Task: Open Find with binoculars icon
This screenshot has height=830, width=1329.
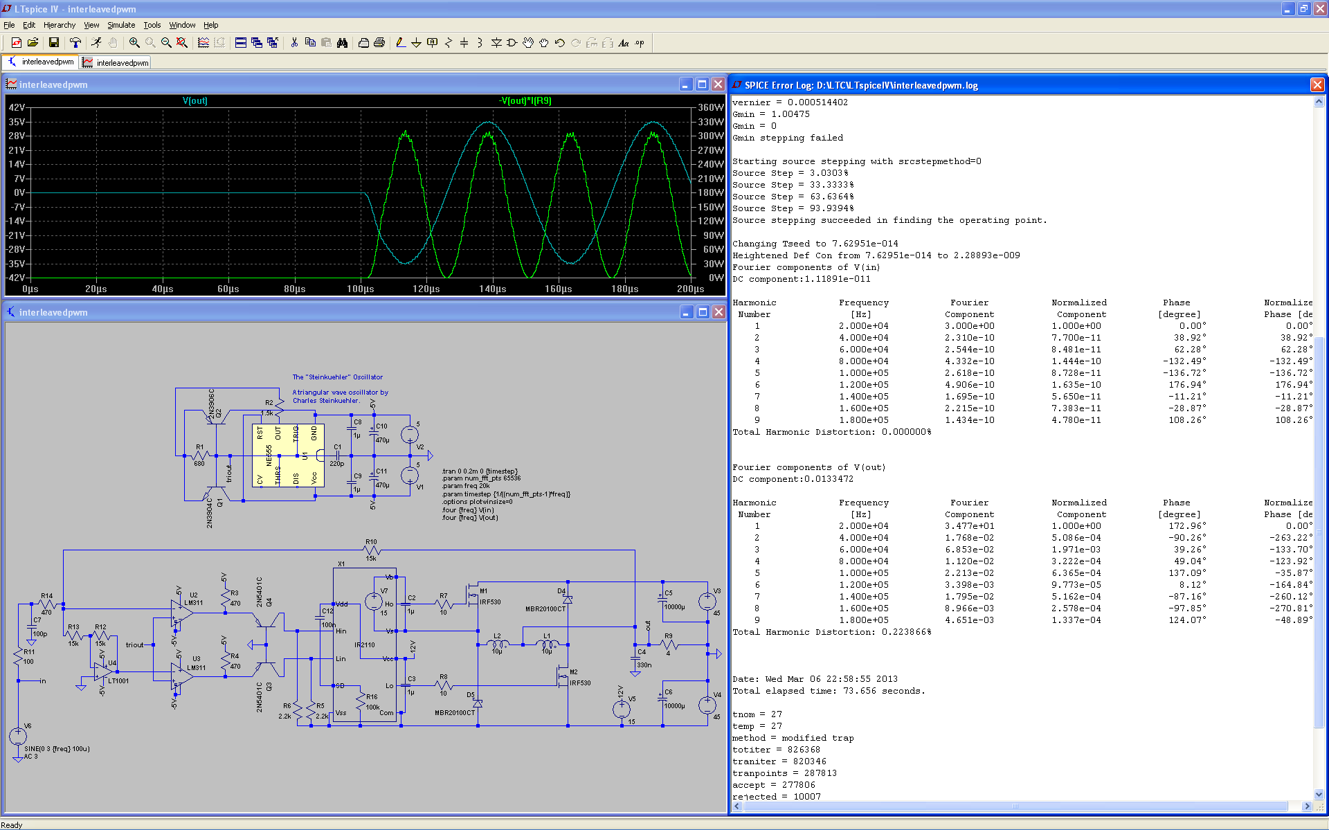Action: click(342, 43)
